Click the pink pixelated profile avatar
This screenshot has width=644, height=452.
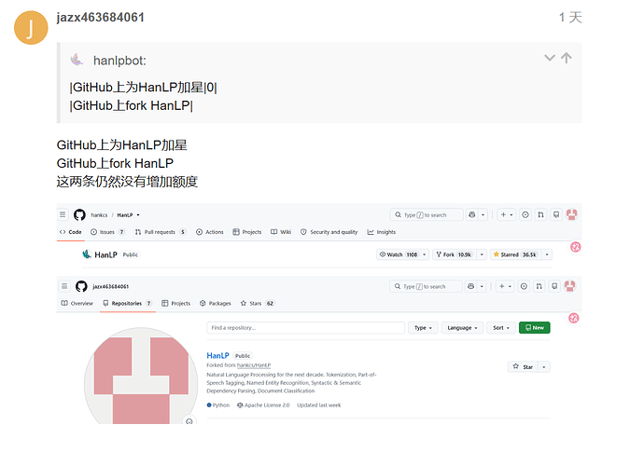tap(141, 377)
